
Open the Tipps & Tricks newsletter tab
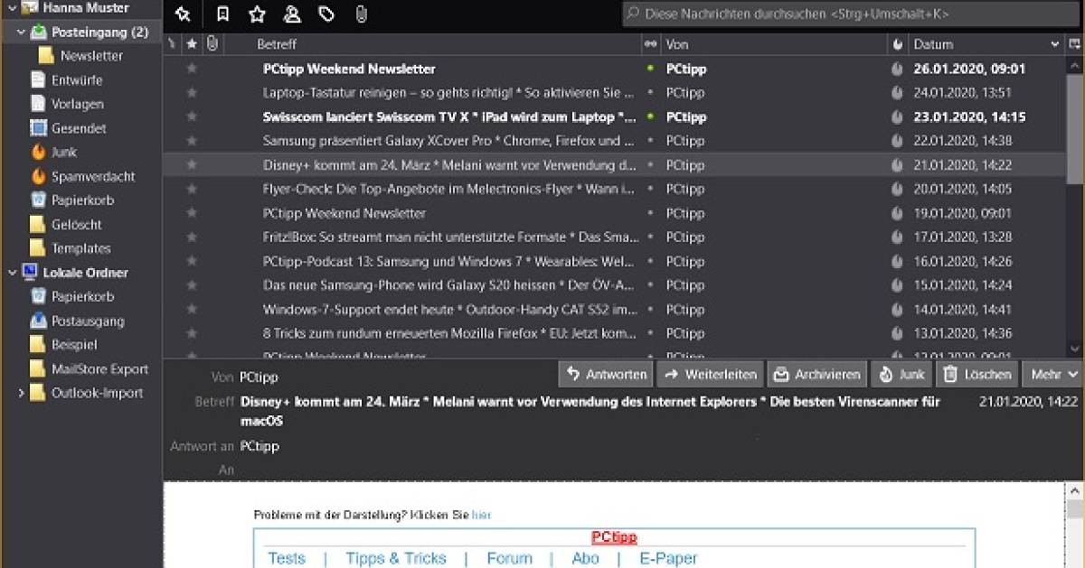point(396,558)
